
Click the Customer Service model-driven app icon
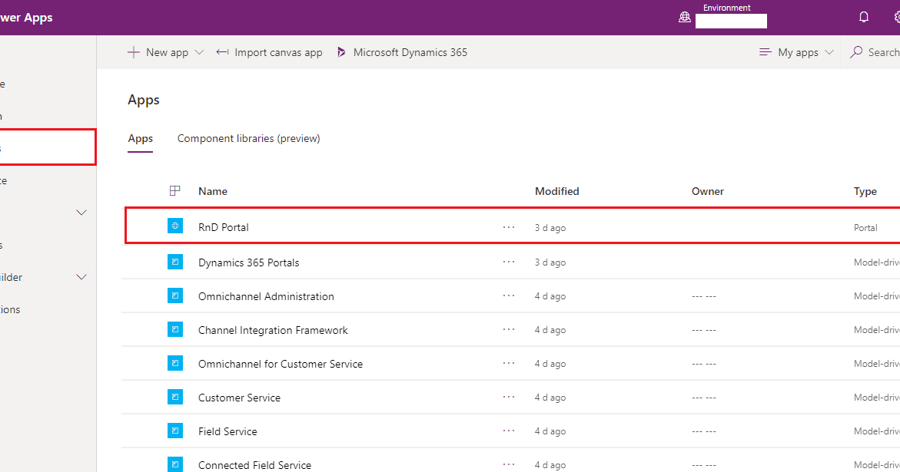174,397
